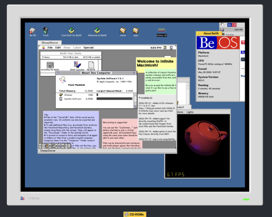The image size is (272, 217).
Task: Open the apps folder on desktop
Action: point(136,30)
